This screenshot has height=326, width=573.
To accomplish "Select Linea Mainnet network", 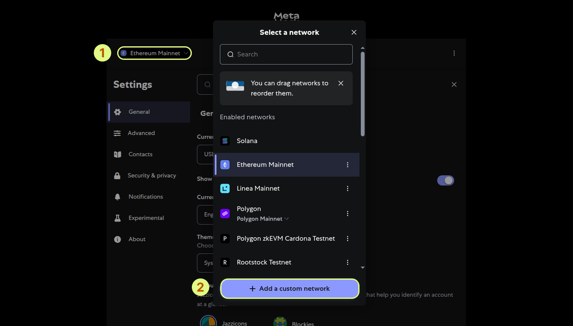I will tap(258, 188).
